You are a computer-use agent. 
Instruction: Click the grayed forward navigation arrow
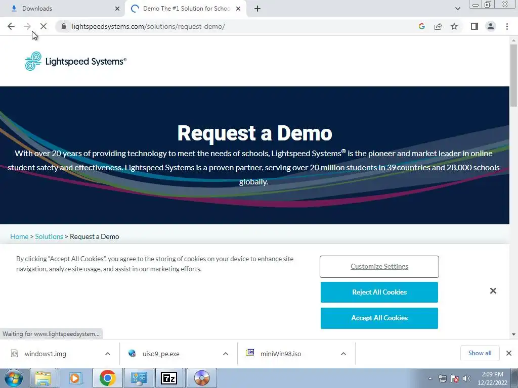[27, 26]
